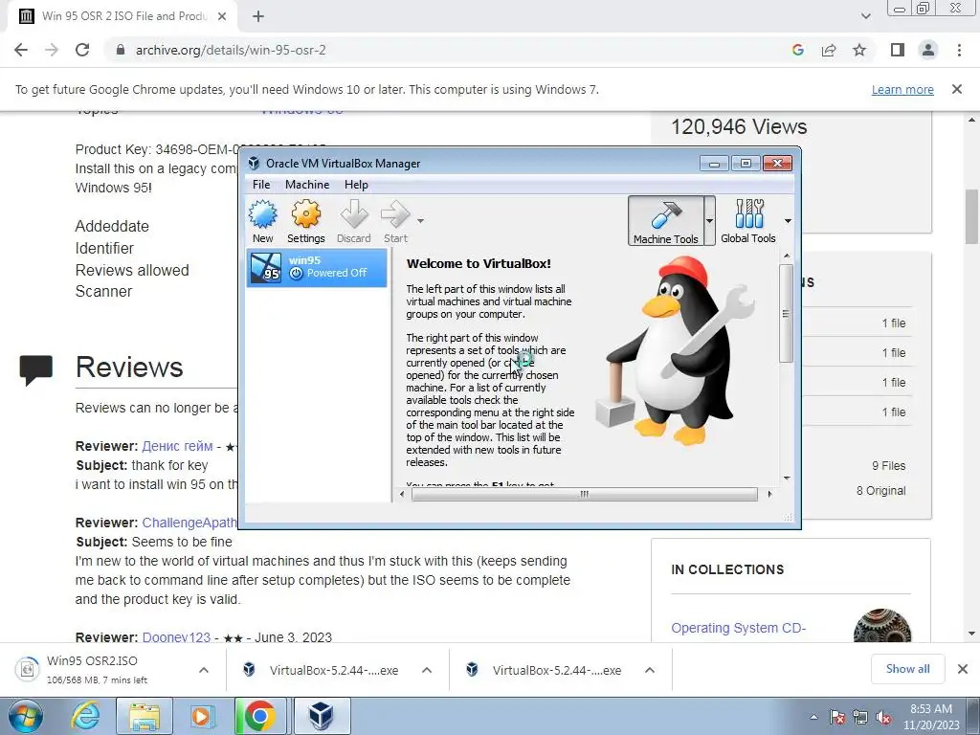Open the Help menu in VirtualBox

(356, 185)
